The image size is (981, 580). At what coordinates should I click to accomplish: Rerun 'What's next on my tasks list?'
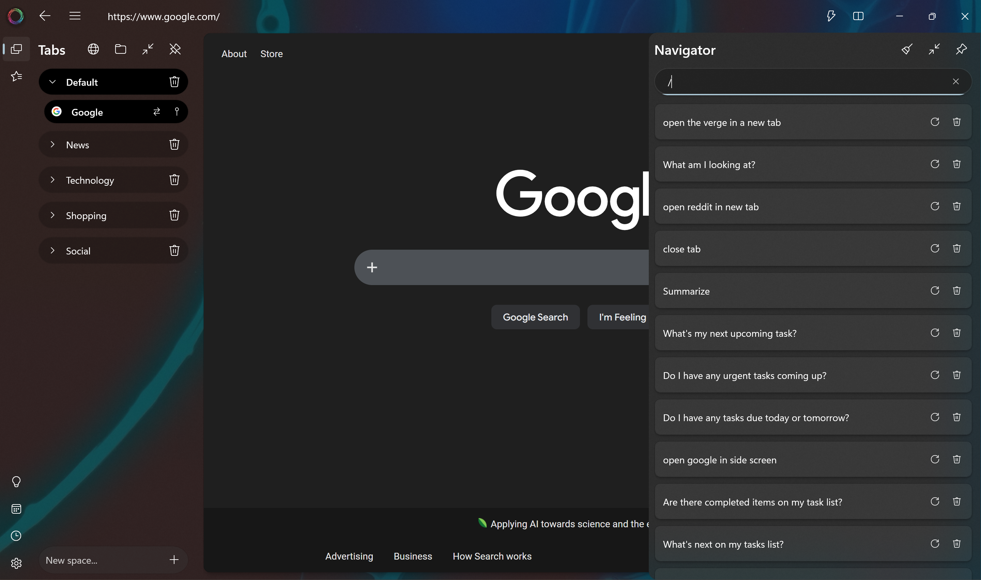pyautogui.click(x=935, y=544)
